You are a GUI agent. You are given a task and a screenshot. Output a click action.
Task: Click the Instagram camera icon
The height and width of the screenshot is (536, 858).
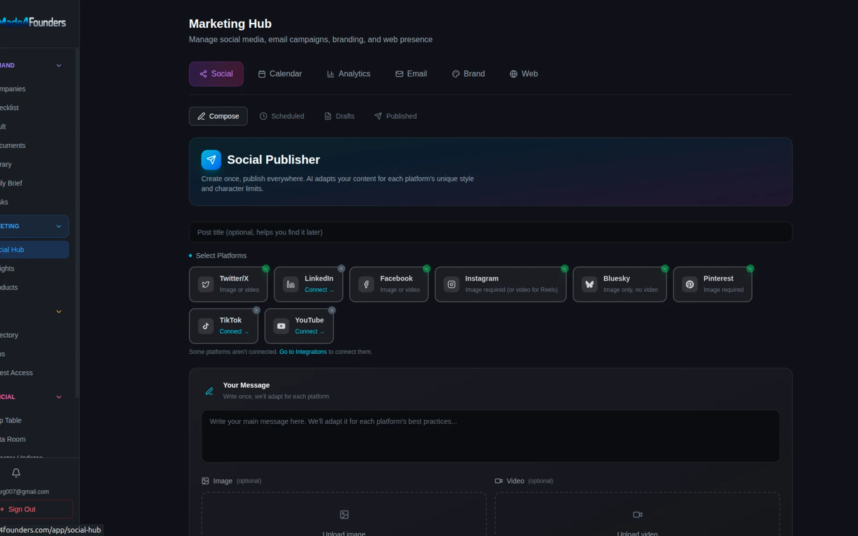pos(451,284)
